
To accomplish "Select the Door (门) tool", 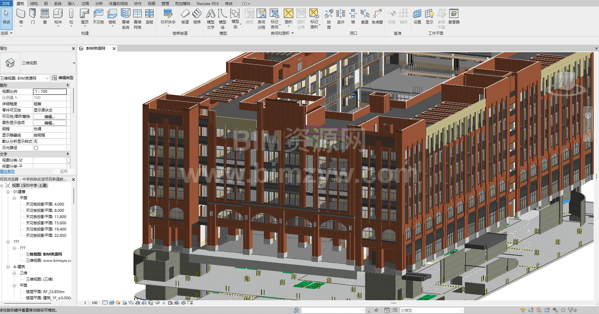I will (33, 17).
